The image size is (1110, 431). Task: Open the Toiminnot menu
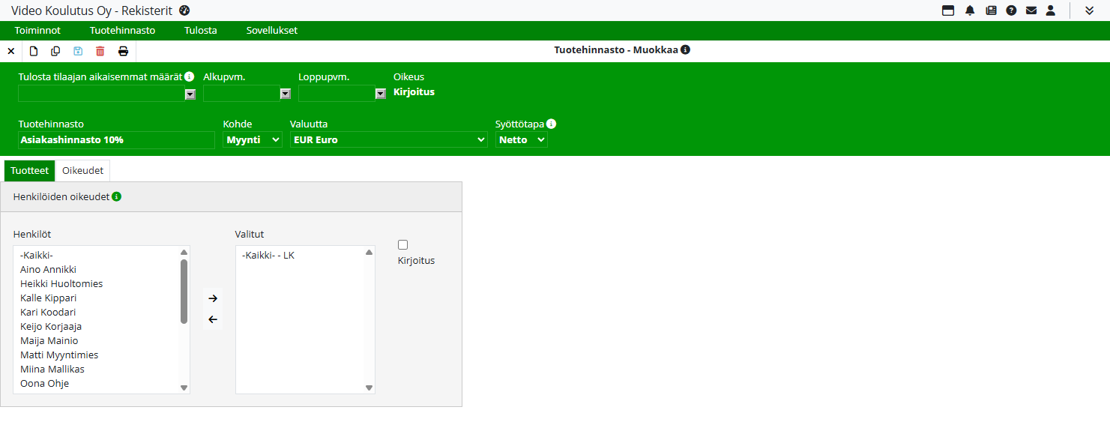(x=37, y=31)
